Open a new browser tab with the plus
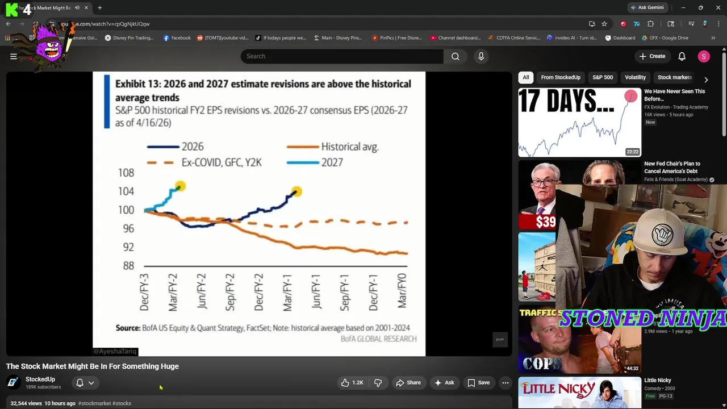The image size is (727, 409). [x=99, y=8]
